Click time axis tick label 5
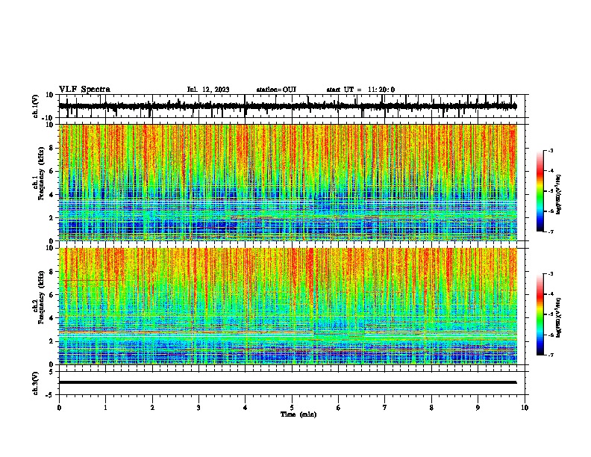This screenshot has height=457, width=591. coord(292,408)
